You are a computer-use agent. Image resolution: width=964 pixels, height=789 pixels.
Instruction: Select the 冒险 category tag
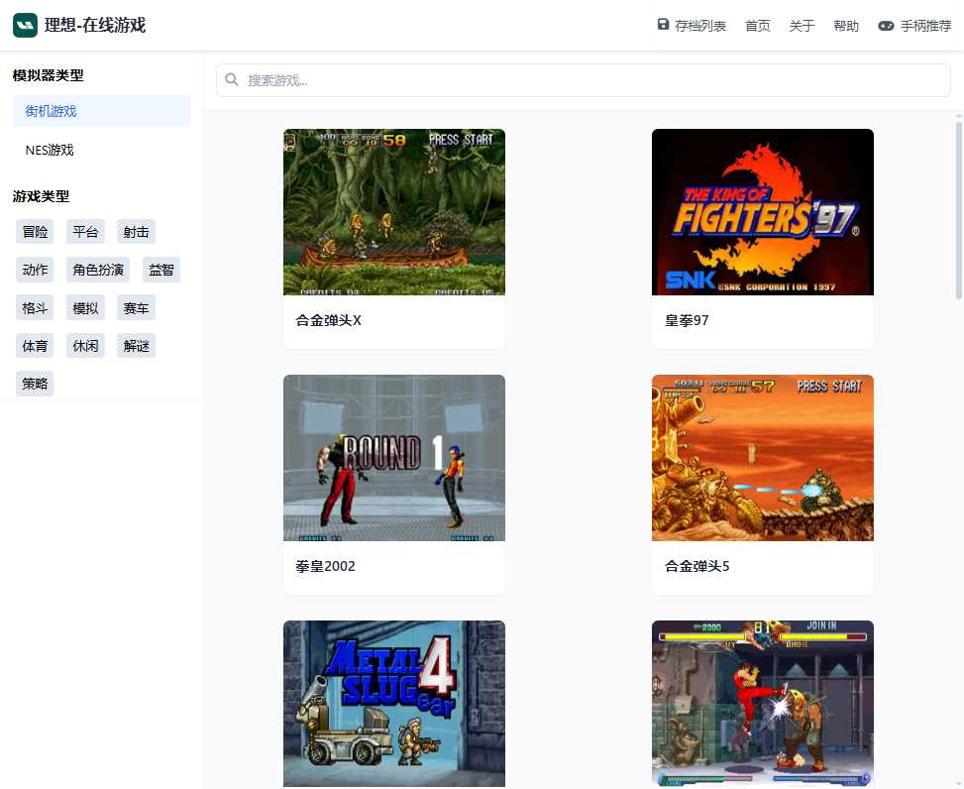point(35,231)
